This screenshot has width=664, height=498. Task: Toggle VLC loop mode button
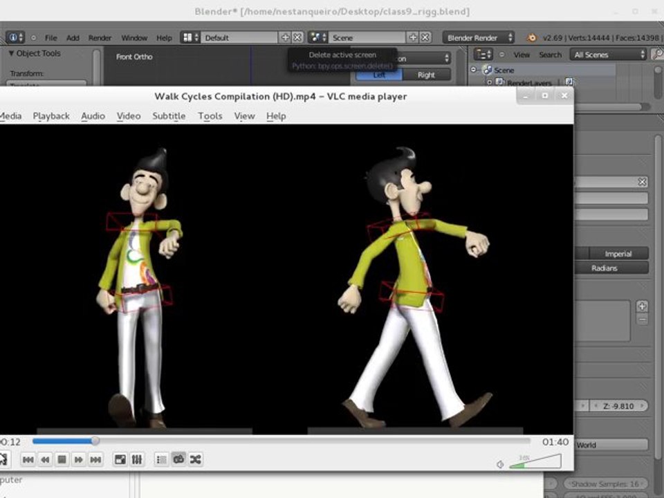(178, 459)
